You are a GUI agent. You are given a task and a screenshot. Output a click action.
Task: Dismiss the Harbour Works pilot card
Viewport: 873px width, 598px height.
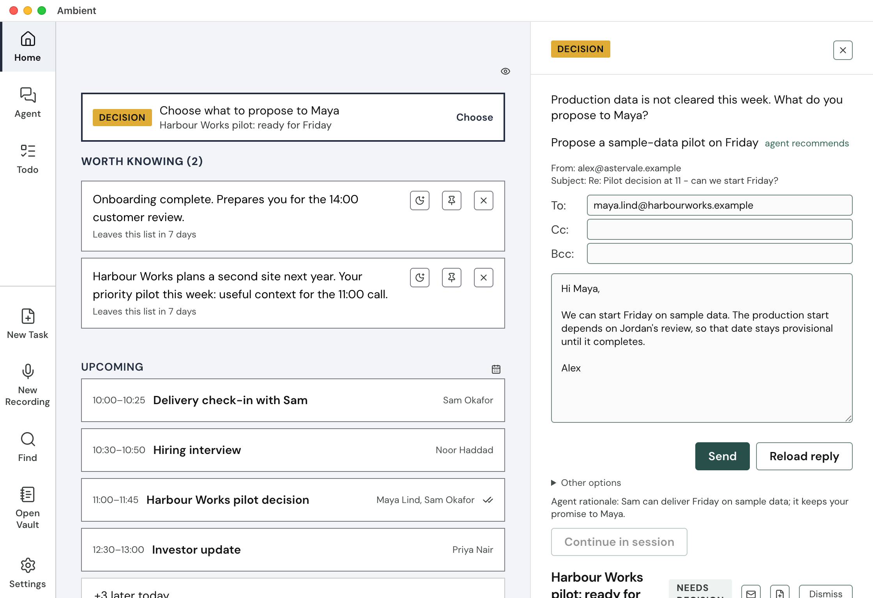(825, 593)
